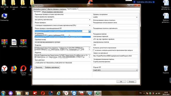
Task: Choose the Не проверять list option
Action: (x=63, y=34)
